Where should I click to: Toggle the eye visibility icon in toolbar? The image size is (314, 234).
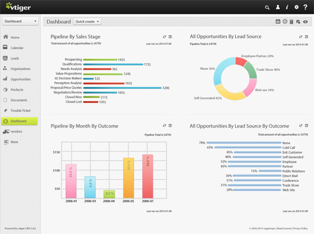click(306, 21)
